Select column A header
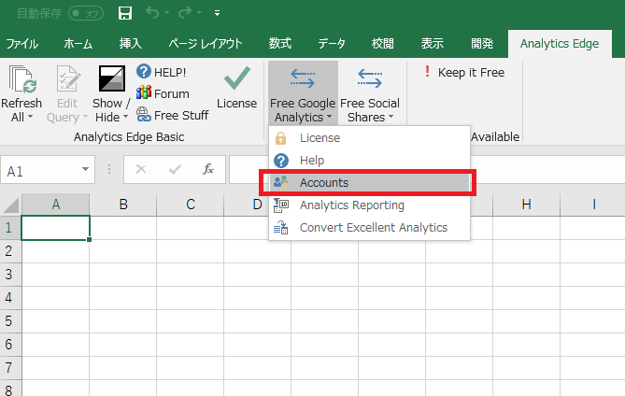The image size is (625, 396). (x=55, y=205)
